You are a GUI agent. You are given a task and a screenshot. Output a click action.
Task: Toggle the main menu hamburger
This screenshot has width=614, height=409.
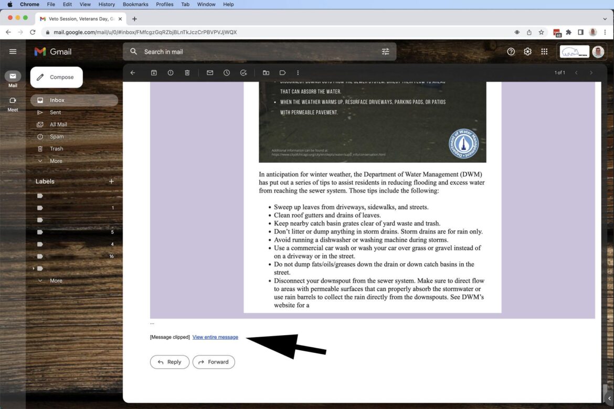click(13, 51)
